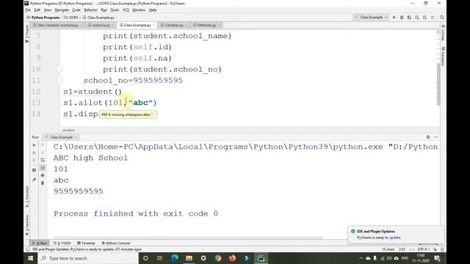Click line 12 code s1=student()
470x264 pixels.
click(93, 92)
